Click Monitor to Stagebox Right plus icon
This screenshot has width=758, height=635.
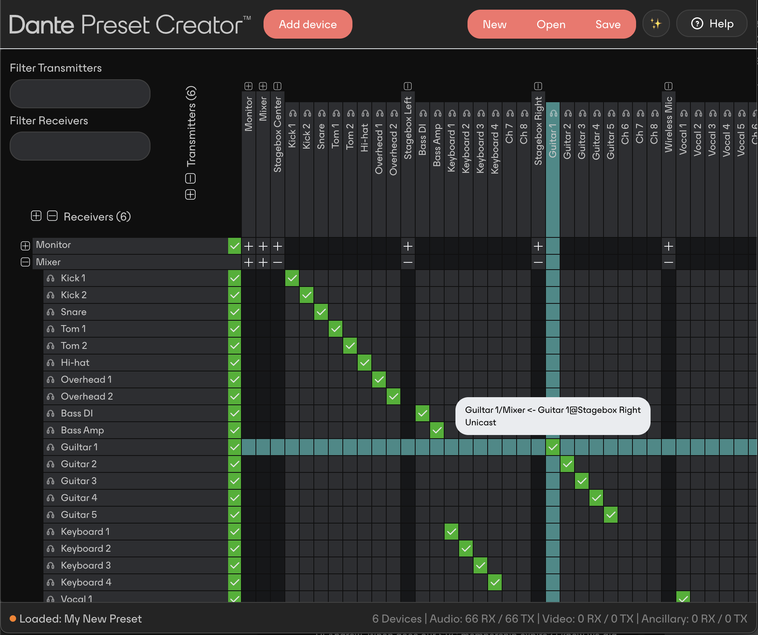[x=538, y=246]
